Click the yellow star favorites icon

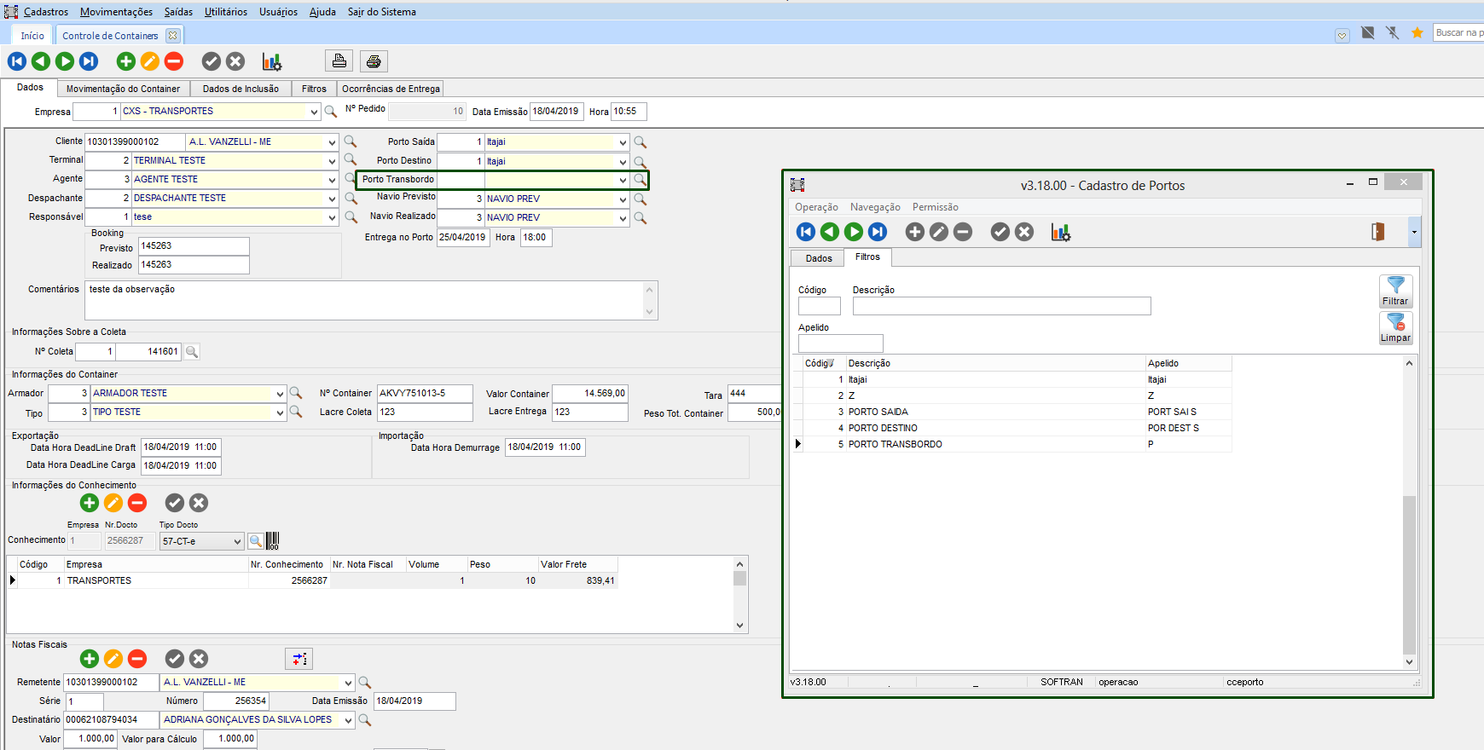[1417, 33]
